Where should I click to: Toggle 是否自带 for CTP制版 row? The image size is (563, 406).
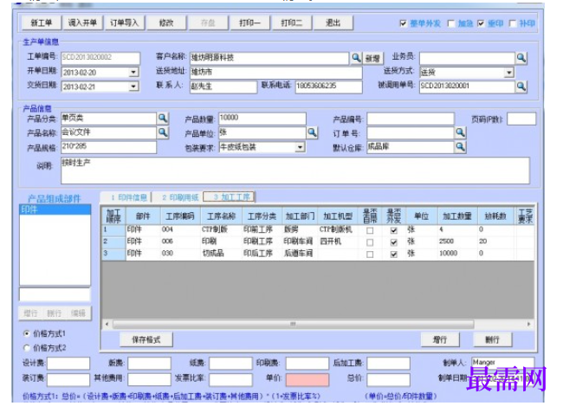click(x=370, y=230)
